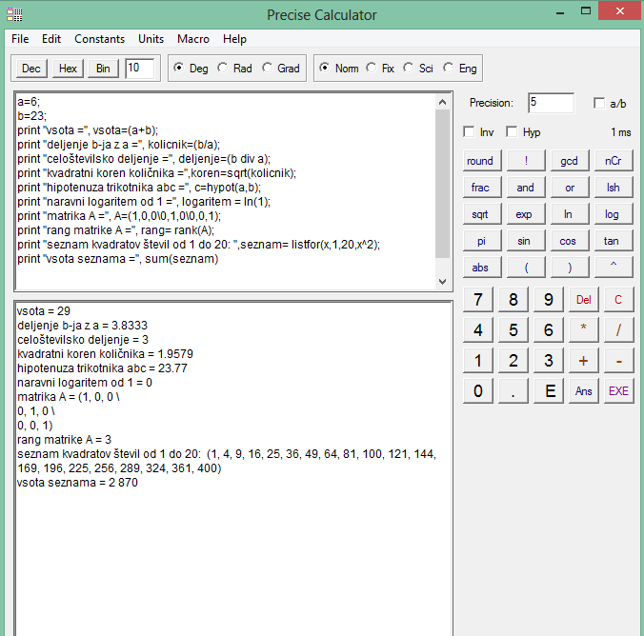Click the Hex base button
The image size is (644, 636).
pos(68,69)
